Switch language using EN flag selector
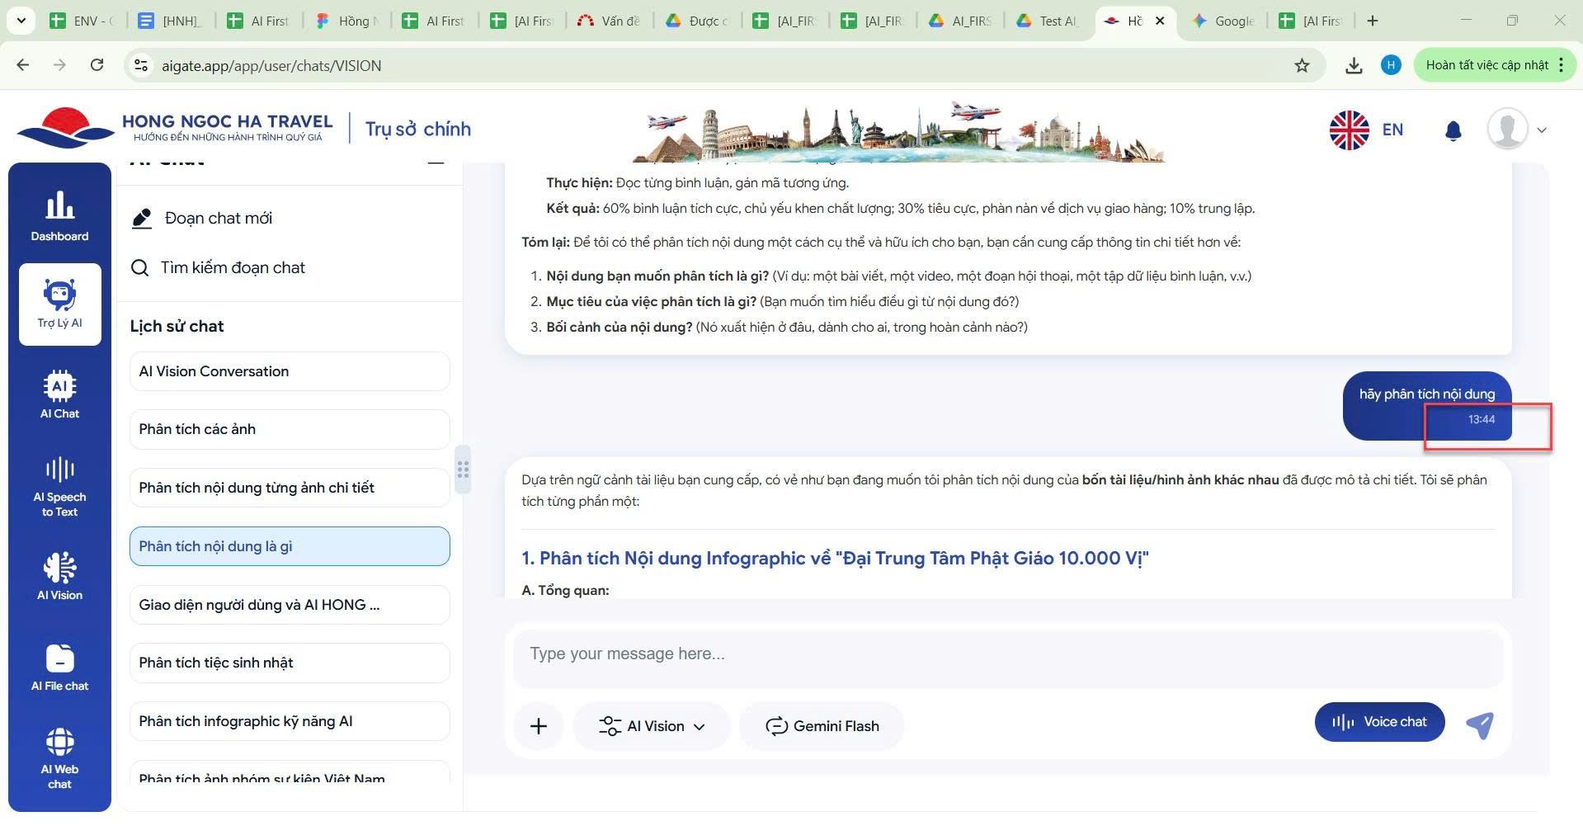 point(1366,130)
